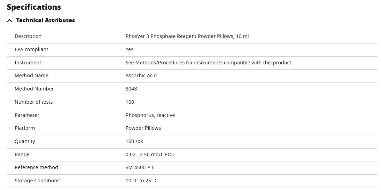The height and width of the screenshot is (190, 381).
Task: Click the 10 °C to 25 °C value
Action: point(141,181)
